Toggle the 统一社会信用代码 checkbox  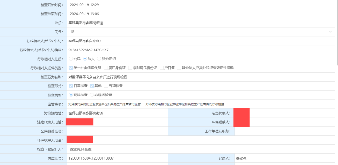coord(71,68)
